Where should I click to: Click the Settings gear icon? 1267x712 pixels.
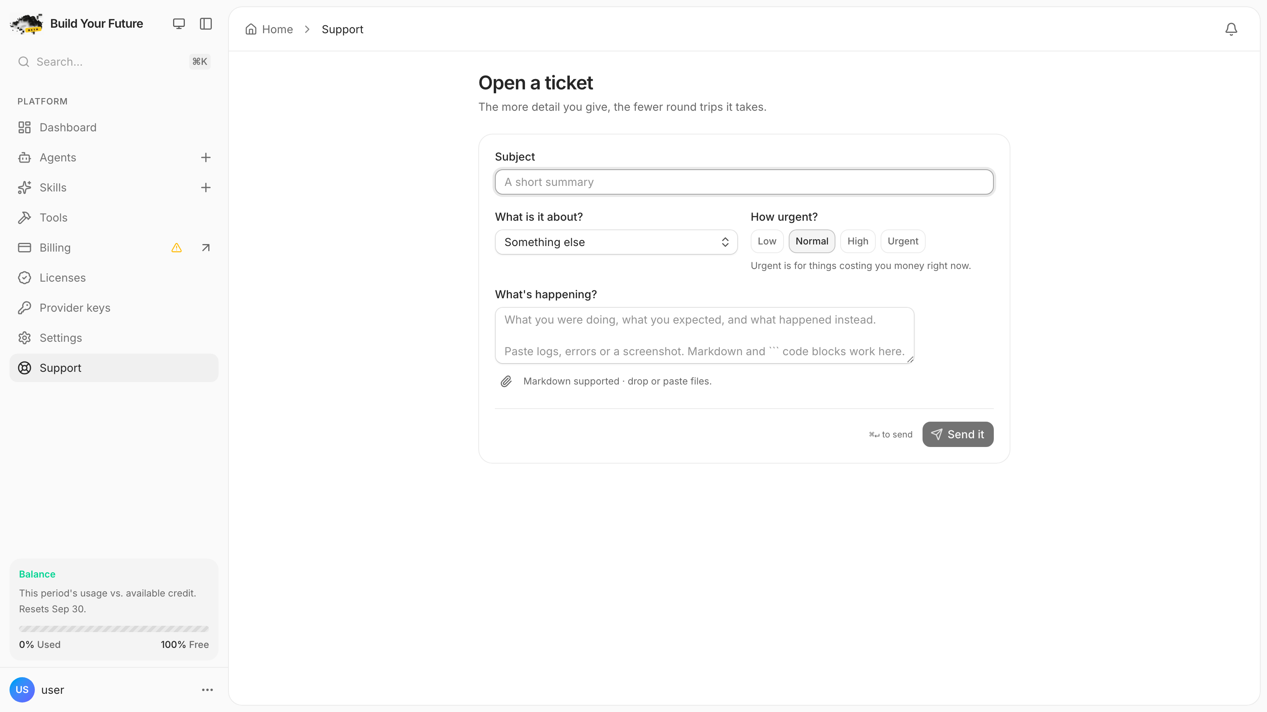(x=24, y=338)
